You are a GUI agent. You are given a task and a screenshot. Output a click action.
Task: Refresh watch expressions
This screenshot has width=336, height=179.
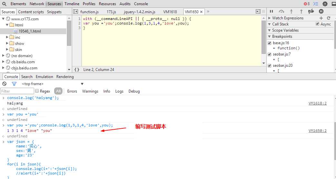tap(329, 18)
